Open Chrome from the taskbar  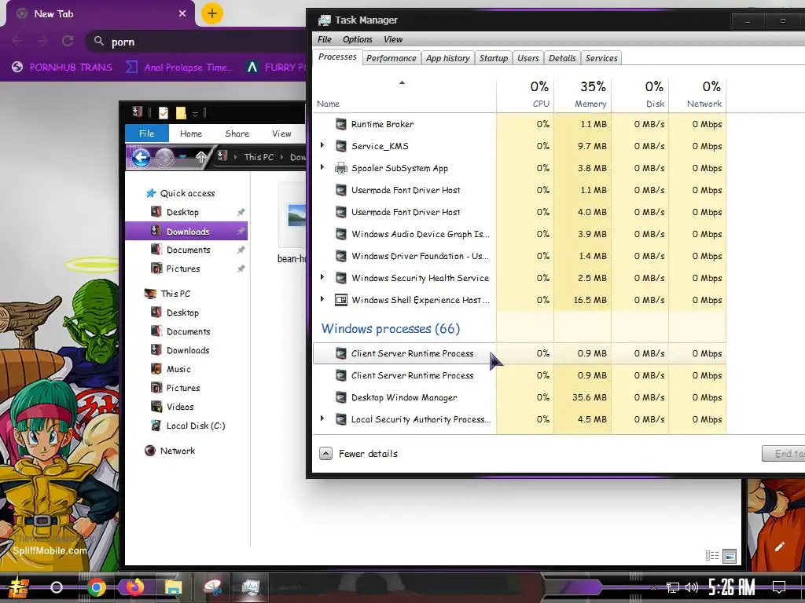point(96,587)
